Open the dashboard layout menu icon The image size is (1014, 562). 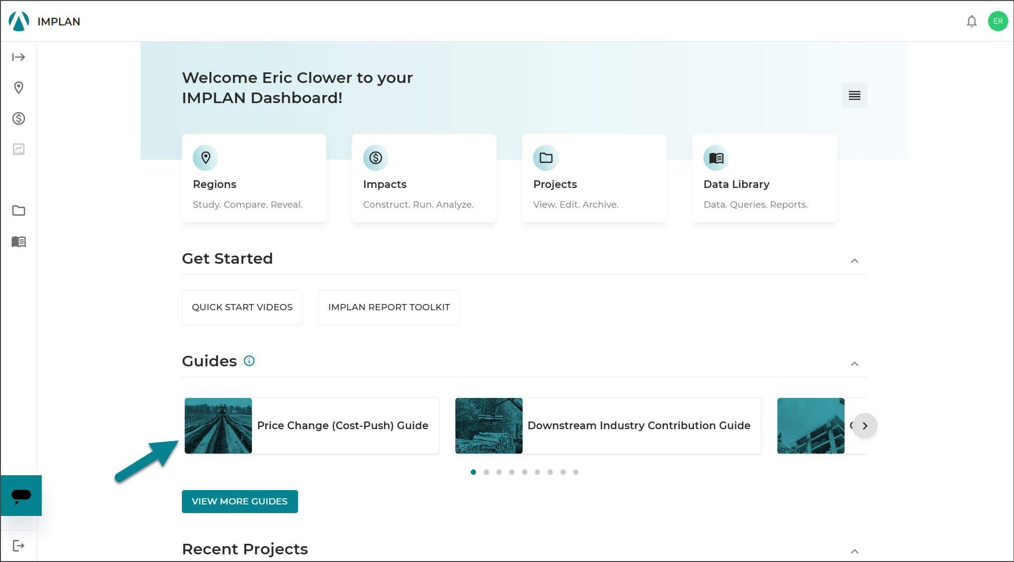[x=855, y=95]
